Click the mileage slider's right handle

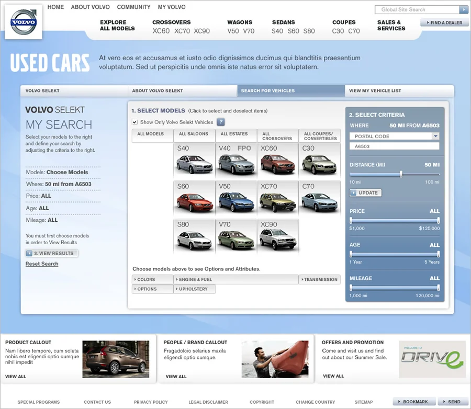(438, 288)
